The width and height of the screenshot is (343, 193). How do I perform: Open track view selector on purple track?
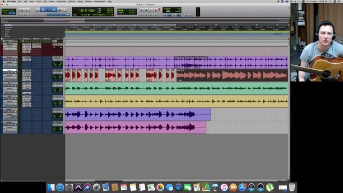(x=10, y=62)
